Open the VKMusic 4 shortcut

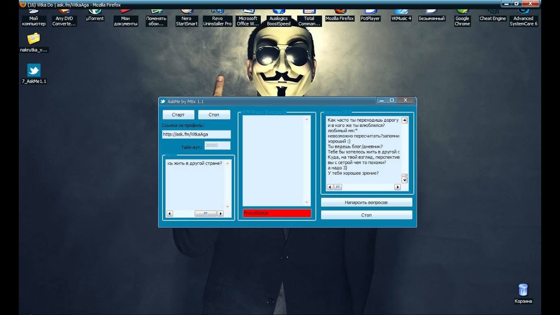click(x=401, y=15)
